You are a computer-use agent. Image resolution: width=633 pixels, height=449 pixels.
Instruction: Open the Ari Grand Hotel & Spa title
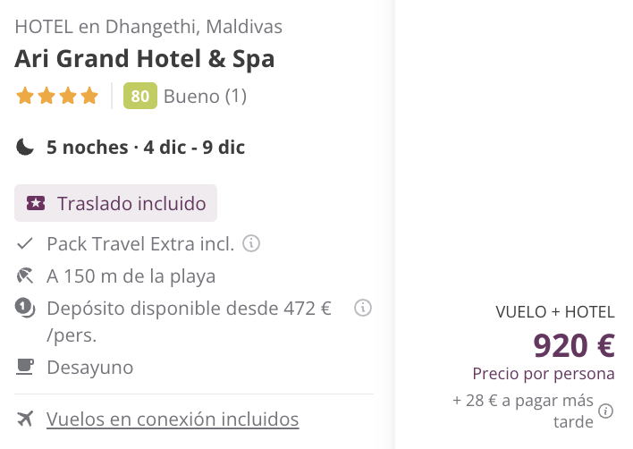(x=145, y=59)
